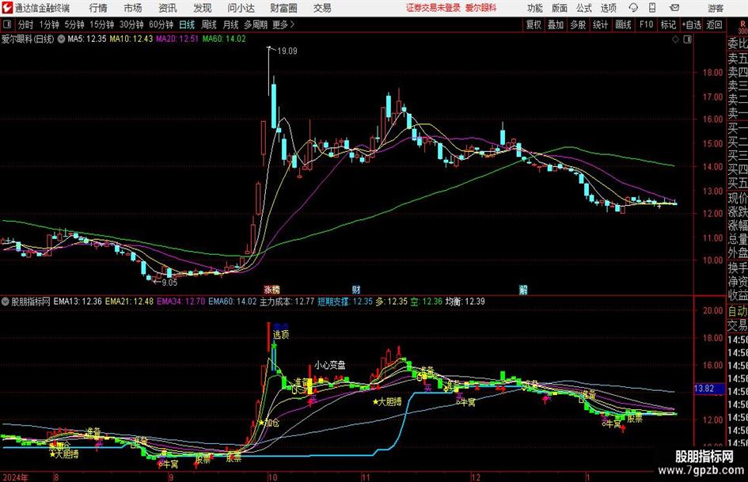Click the 财 event marker below chart
Screen dimensions: 748x482
click(x=356, y=290)
